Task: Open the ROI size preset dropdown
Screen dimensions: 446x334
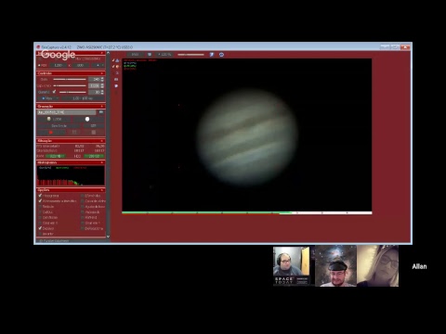Action: tap(98, 65)
